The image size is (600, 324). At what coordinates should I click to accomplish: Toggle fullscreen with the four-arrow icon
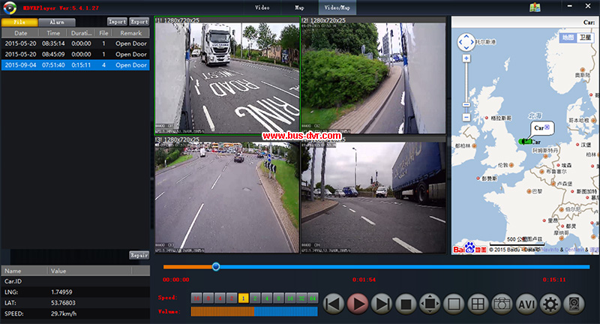430,304
